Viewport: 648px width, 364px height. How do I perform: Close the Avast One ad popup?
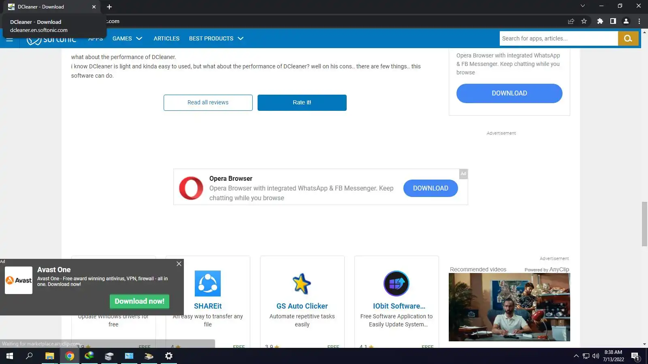pyautogui.click(x=179, y=264)
